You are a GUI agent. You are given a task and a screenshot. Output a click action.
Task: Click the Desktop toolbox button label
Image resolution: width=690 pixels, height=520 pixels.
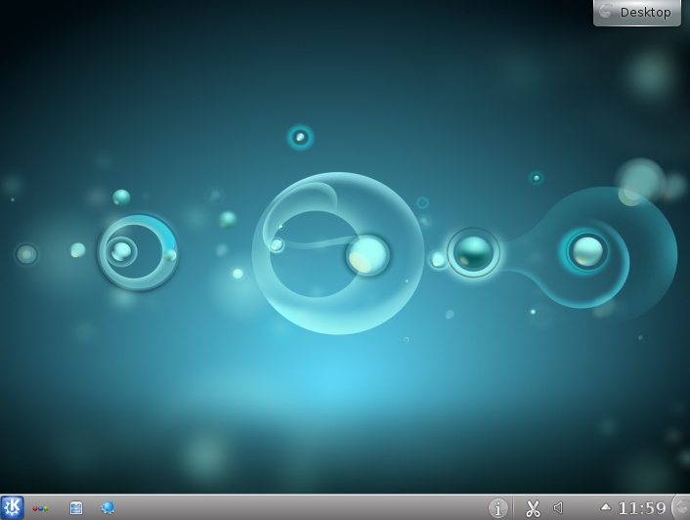point(645,13)
